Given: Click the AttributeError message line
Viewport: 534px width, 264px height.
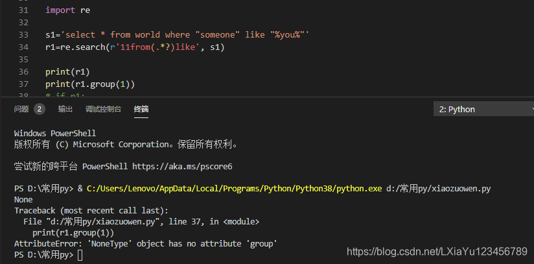Looking at the screenshot, I should coord(146,243).
